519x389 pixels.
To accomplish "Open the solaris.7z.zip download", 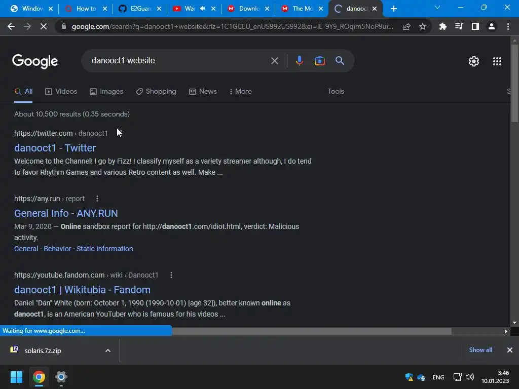I will point(43,351).
